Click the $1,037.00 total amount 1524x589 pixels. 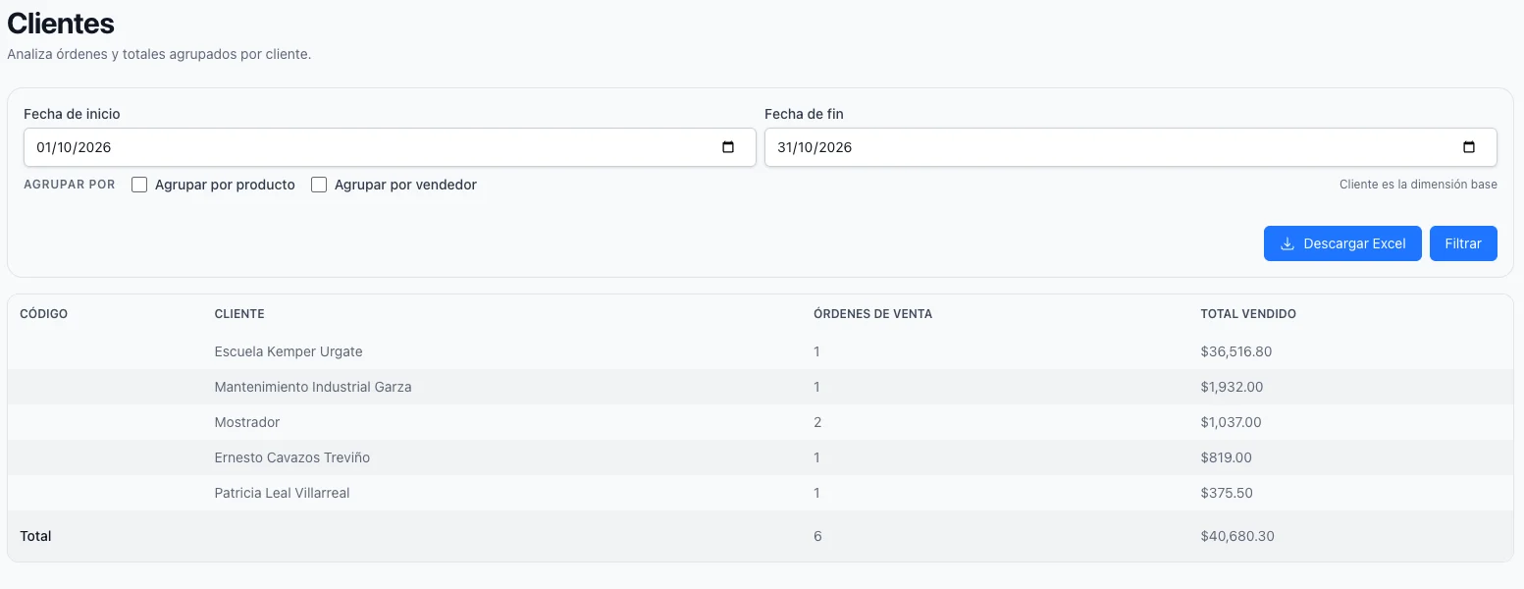pos(1231,422)
